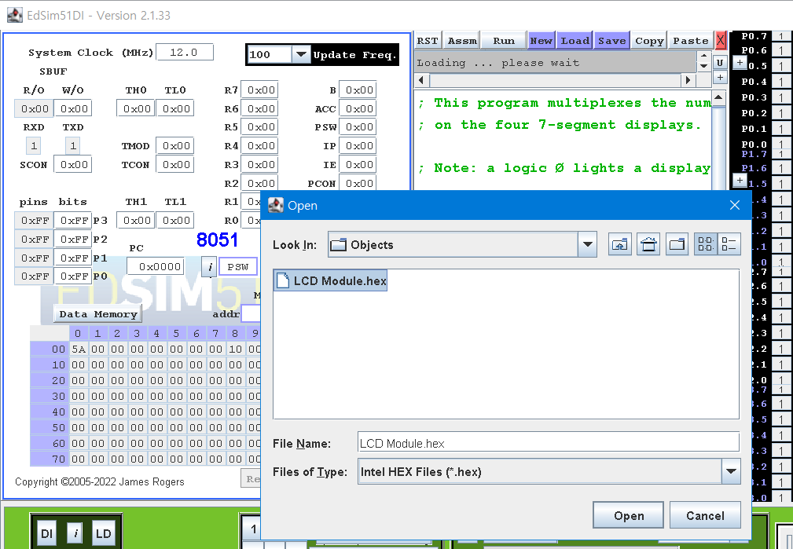793x549 pixels.
Task: Click the TXD bit value box
Action: (73, 146)
